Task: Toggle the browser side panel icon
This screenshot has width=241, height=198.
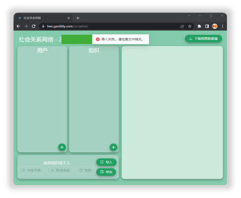Action: pos(207,26)
